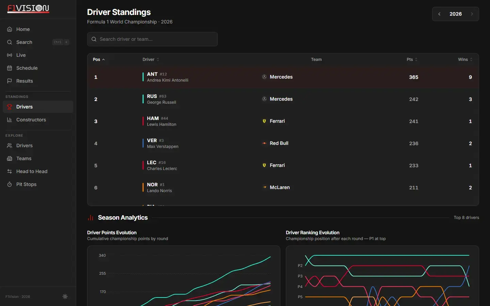490x306 pixels.
Task: Sort standings by Wins column
Action: [x=465, y=60]
